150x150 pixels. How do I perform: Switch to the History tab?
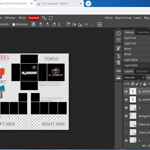[x=129, y=32]
